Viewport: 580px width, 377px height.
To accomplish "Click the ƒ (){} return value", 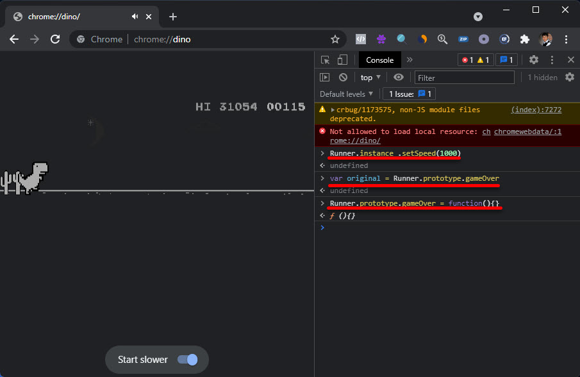I will (342, 215).
